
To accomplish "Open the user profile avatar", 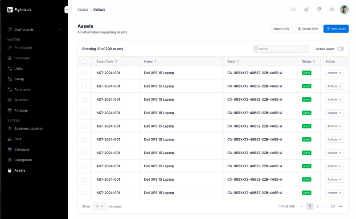I will (344, 9).
